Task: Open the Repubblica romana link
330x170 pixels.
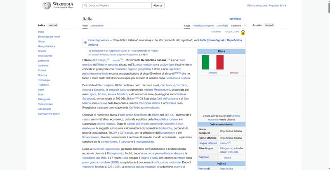Action: tap(166, 119)
